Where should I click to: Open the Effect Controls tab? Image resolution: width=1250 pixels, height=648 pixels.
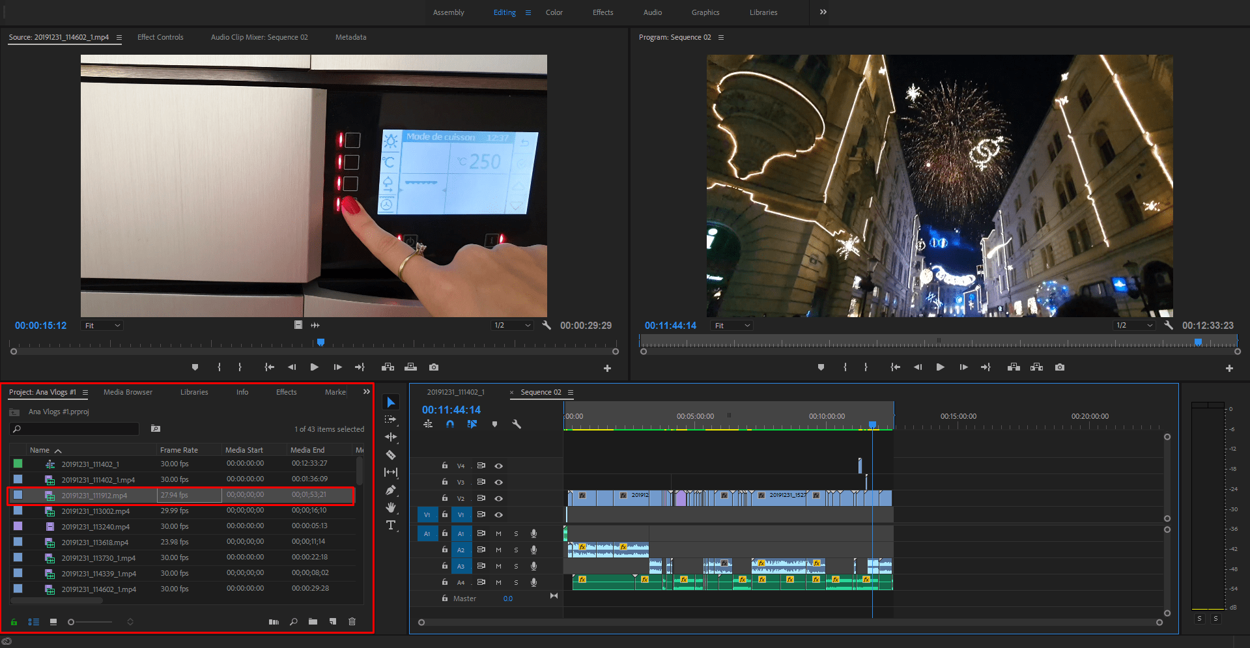click(160, 37)
